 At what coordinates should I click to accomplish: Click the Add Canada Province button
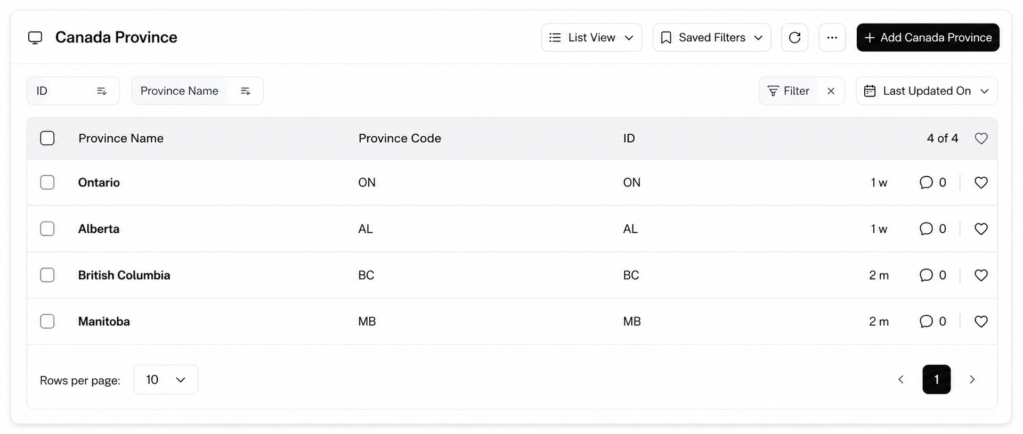click(928, 37)
